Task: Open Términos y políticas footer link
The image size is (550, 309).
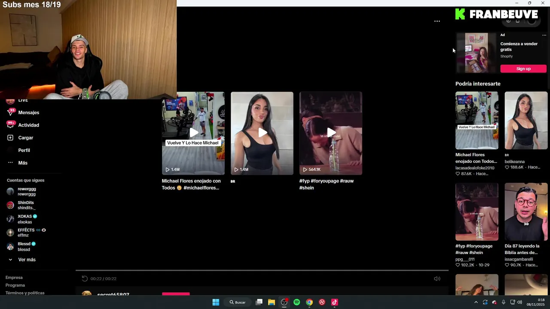Action: point(25,293)
